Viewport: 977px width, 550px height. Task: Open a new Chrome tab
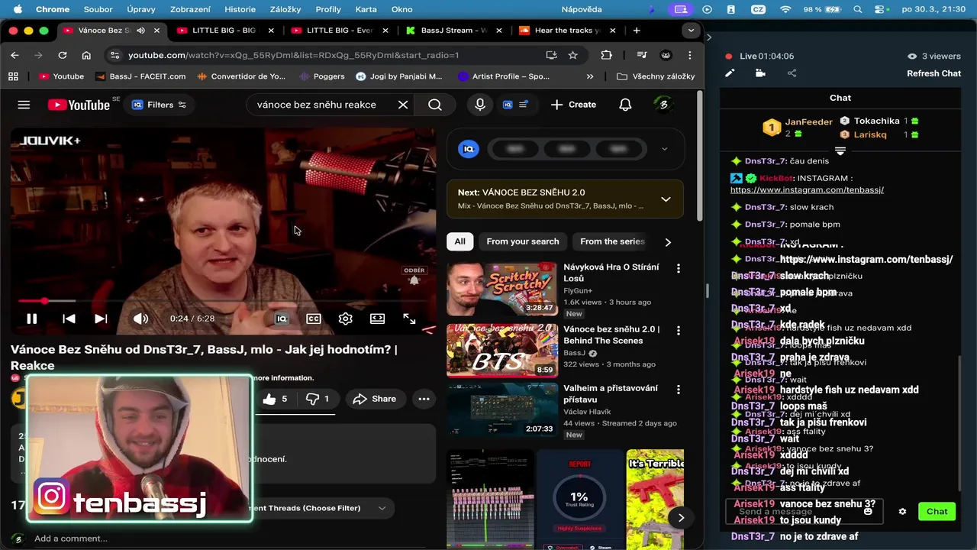coord(637,31)
